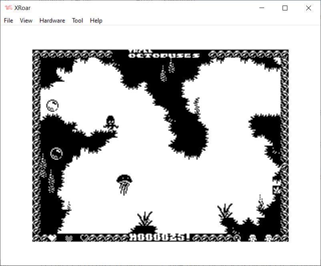The height and width of the screenshot is (266, 321).
Task: Click the seaweed plant at bottom center
Action: [x=145, y=219]
